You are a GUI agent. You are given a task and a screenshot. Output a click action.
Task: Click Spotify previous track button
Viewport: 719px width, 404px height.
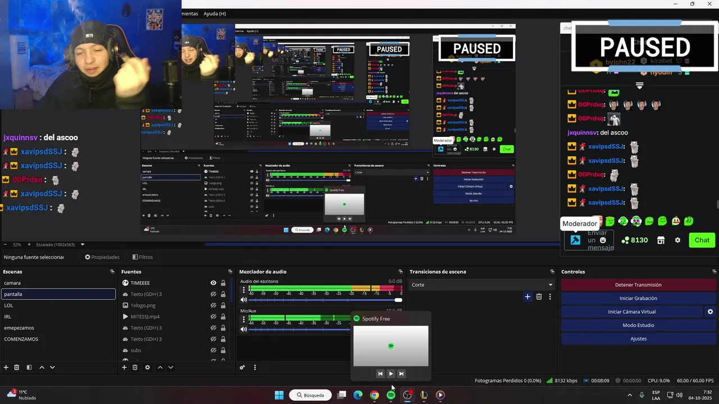click(380, 374)
